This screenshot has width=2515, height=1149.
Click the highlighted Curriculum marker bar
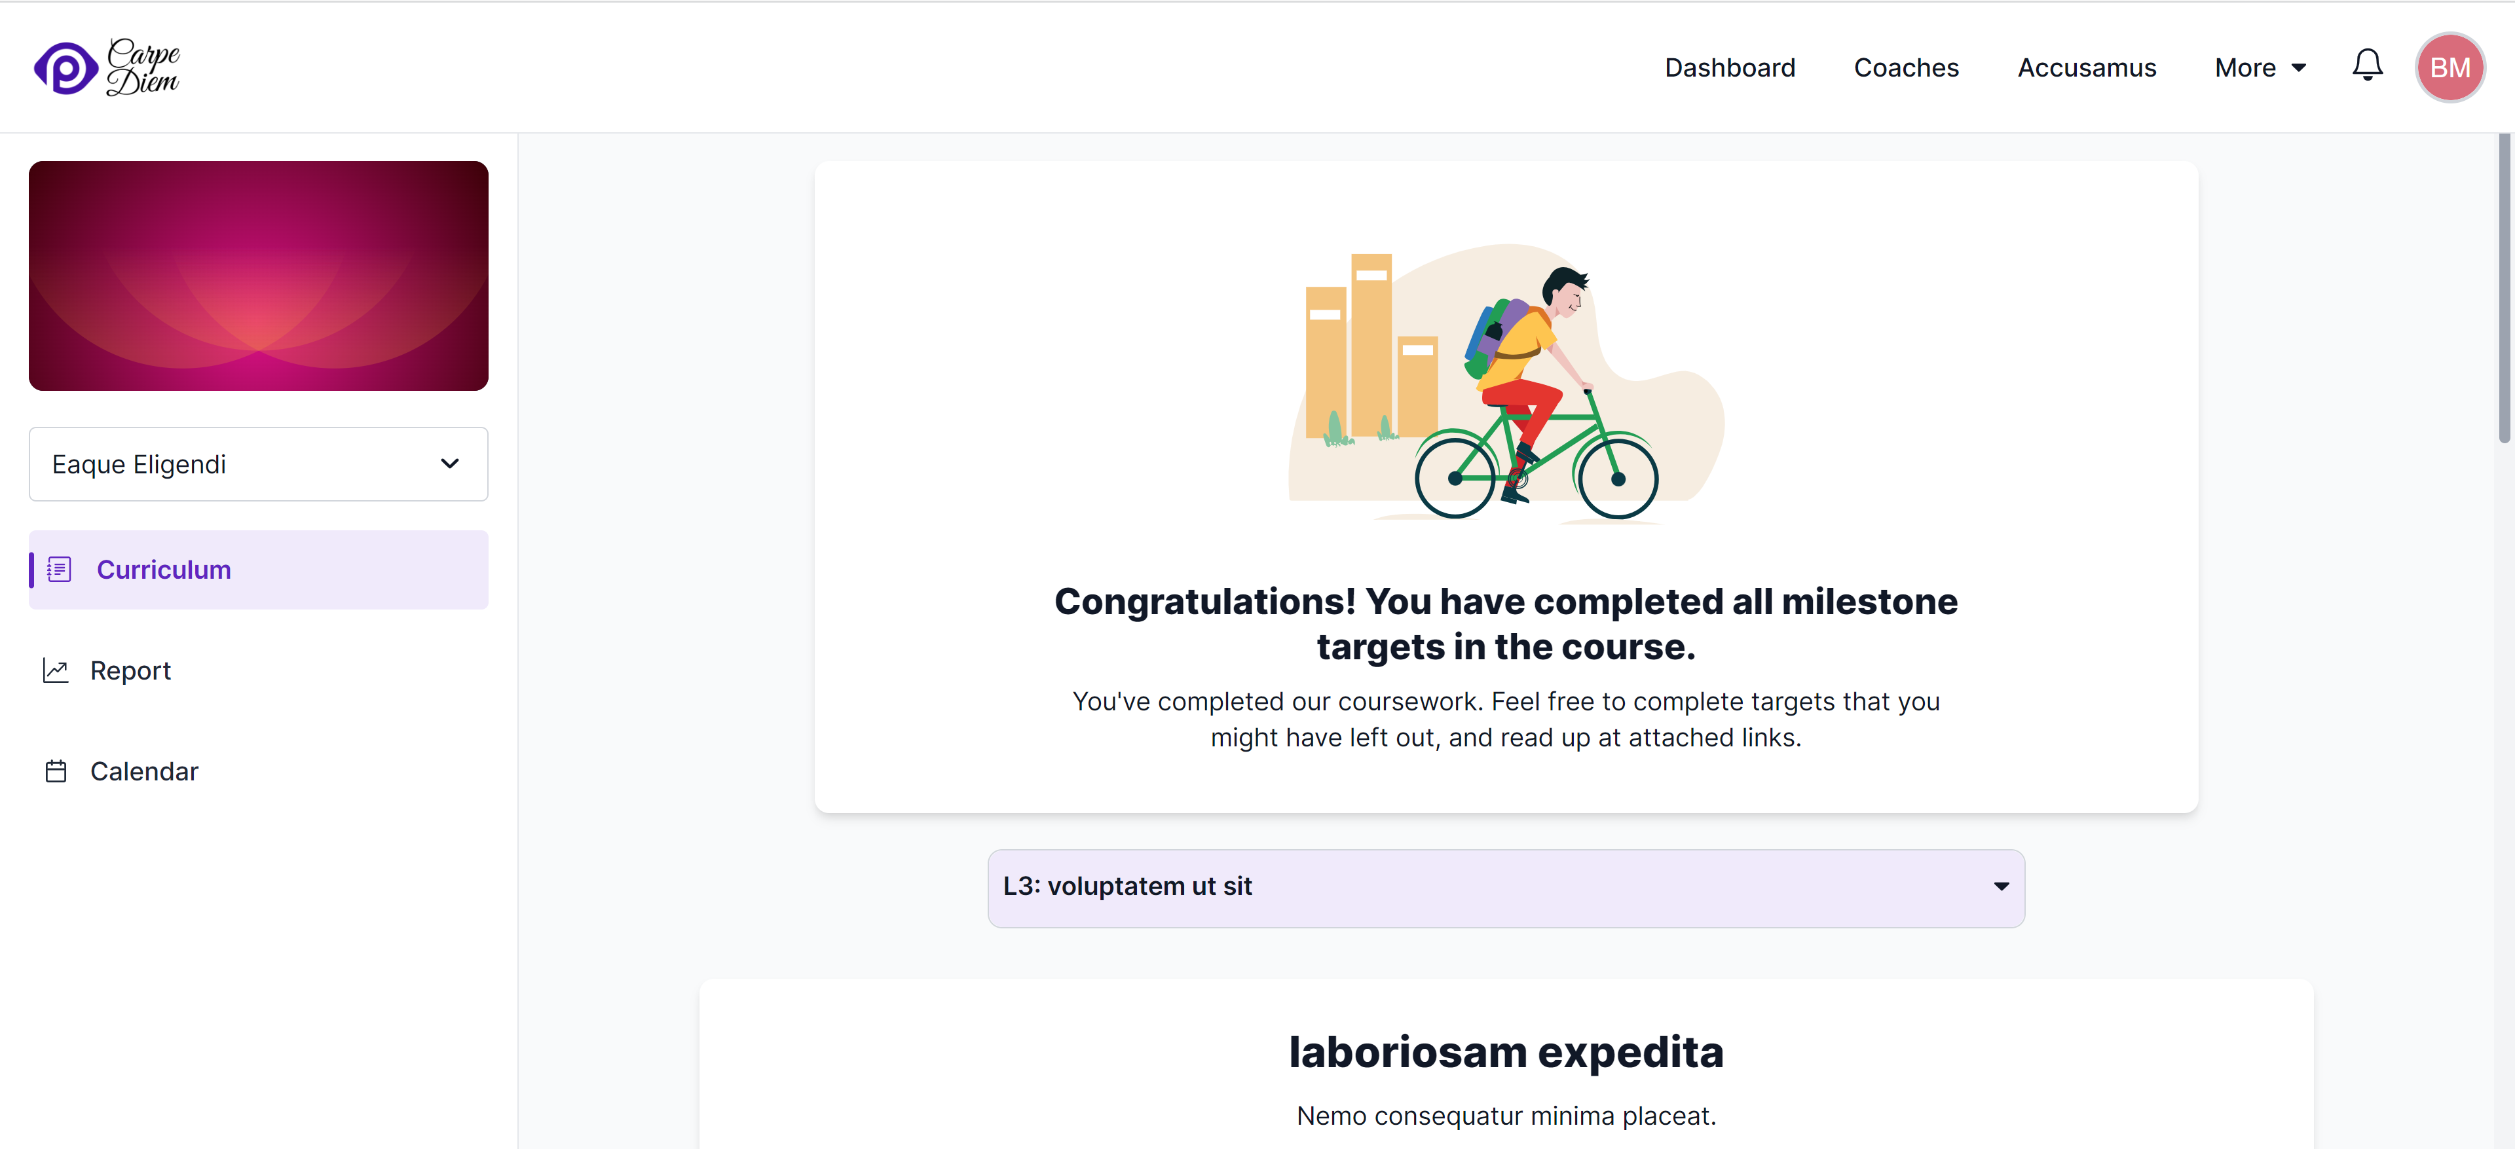point(33,570)
